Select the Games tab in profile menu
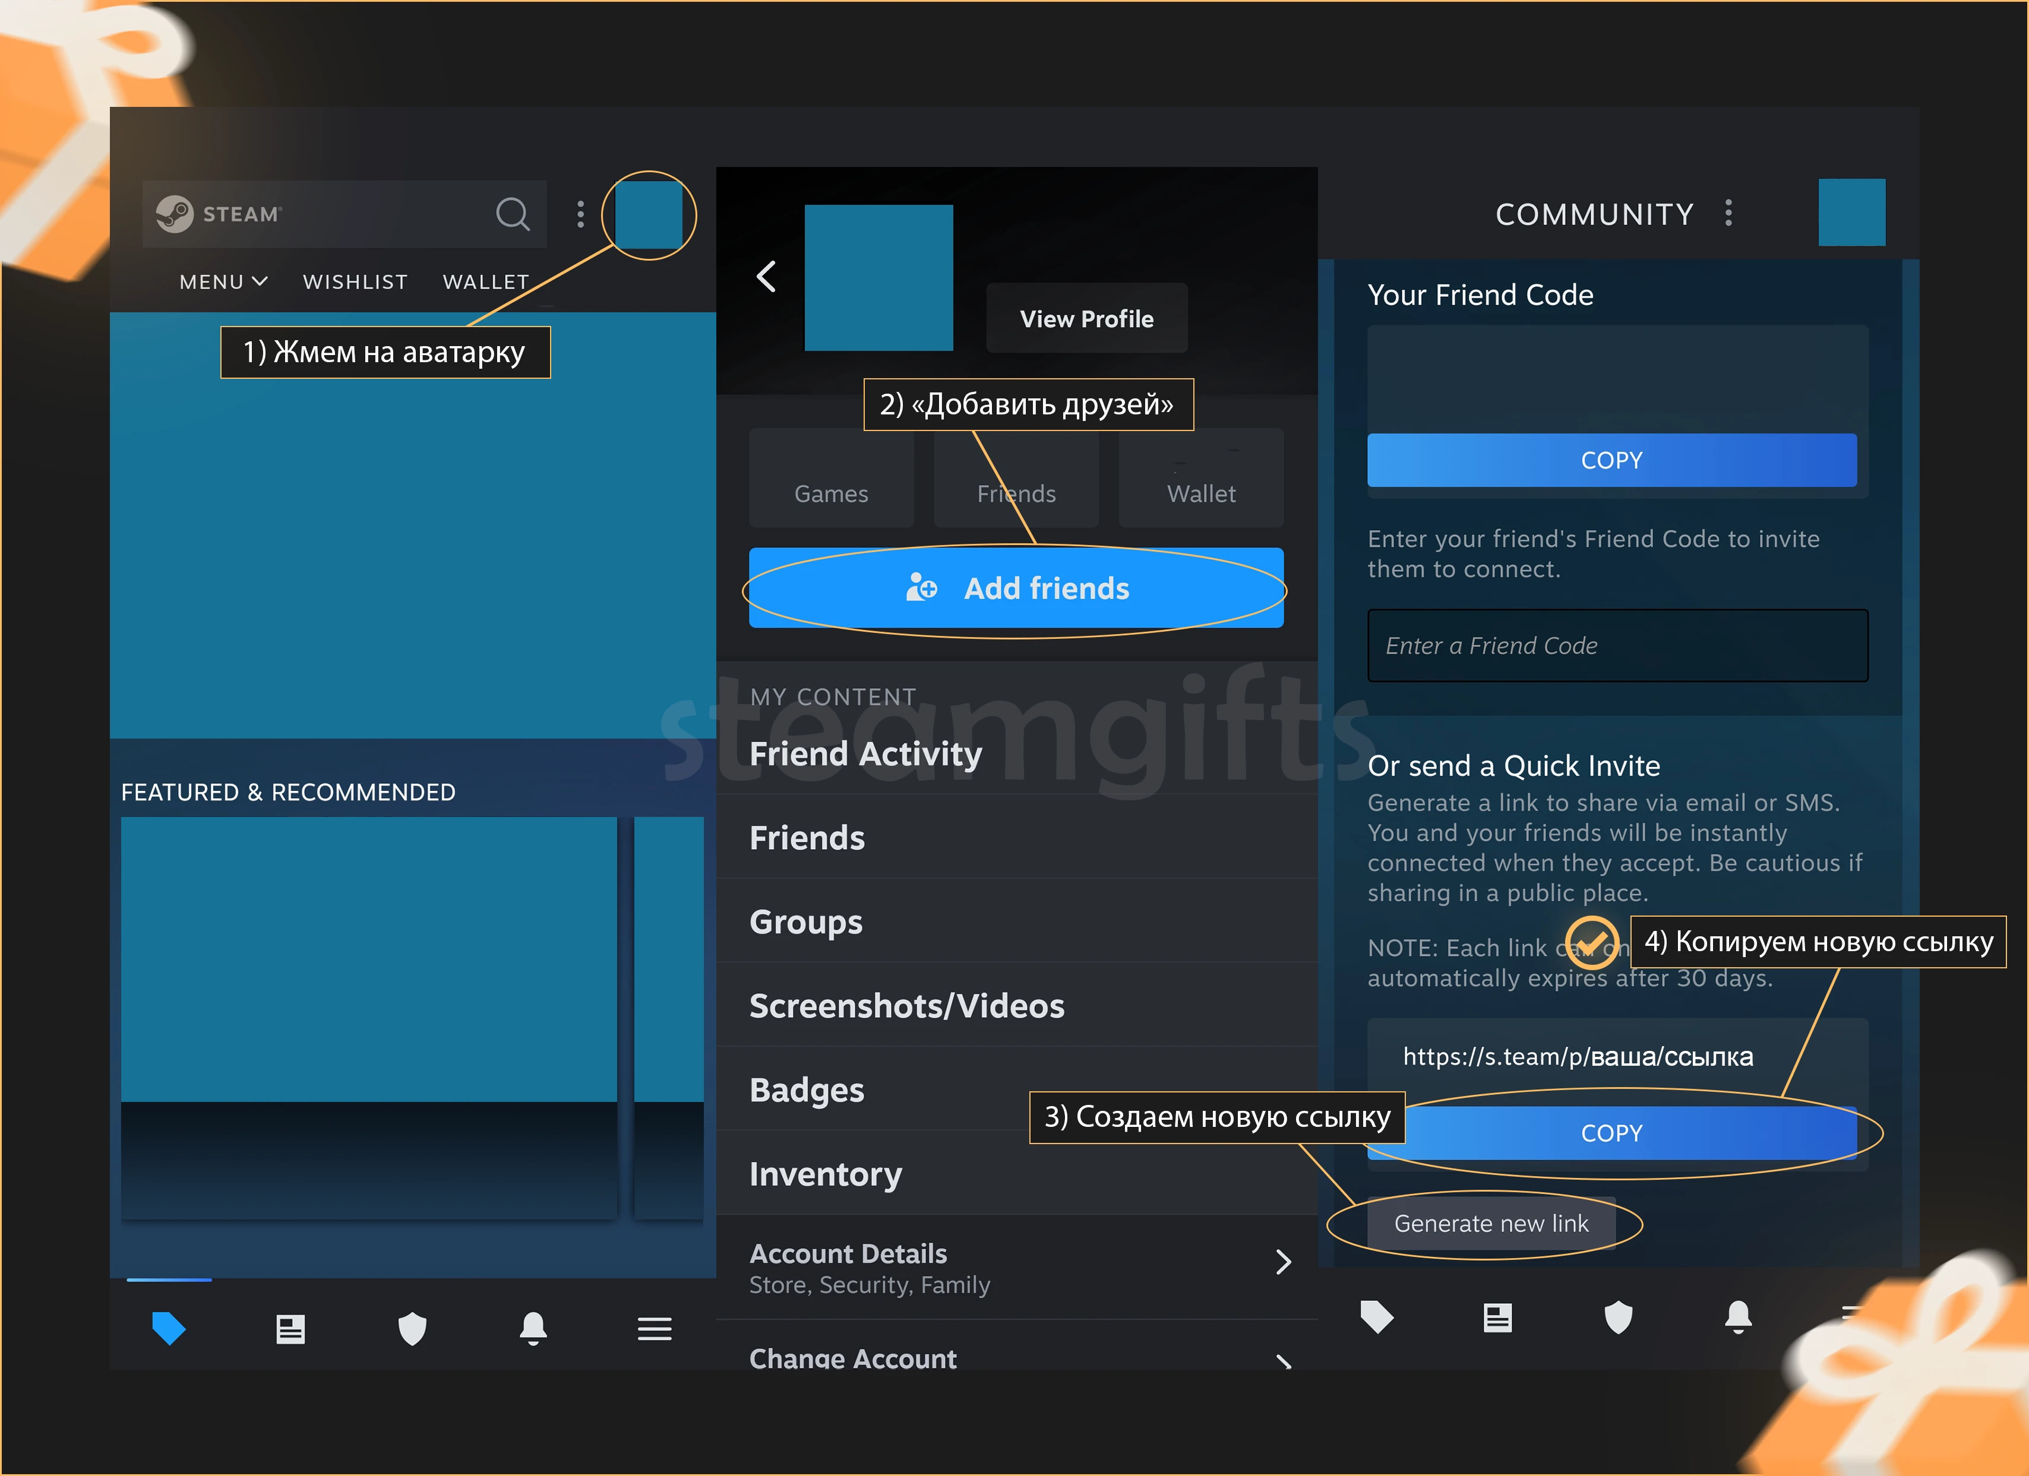This screenshot has width=2029, height=1476. pyautogui.click(x=830, y=492)
